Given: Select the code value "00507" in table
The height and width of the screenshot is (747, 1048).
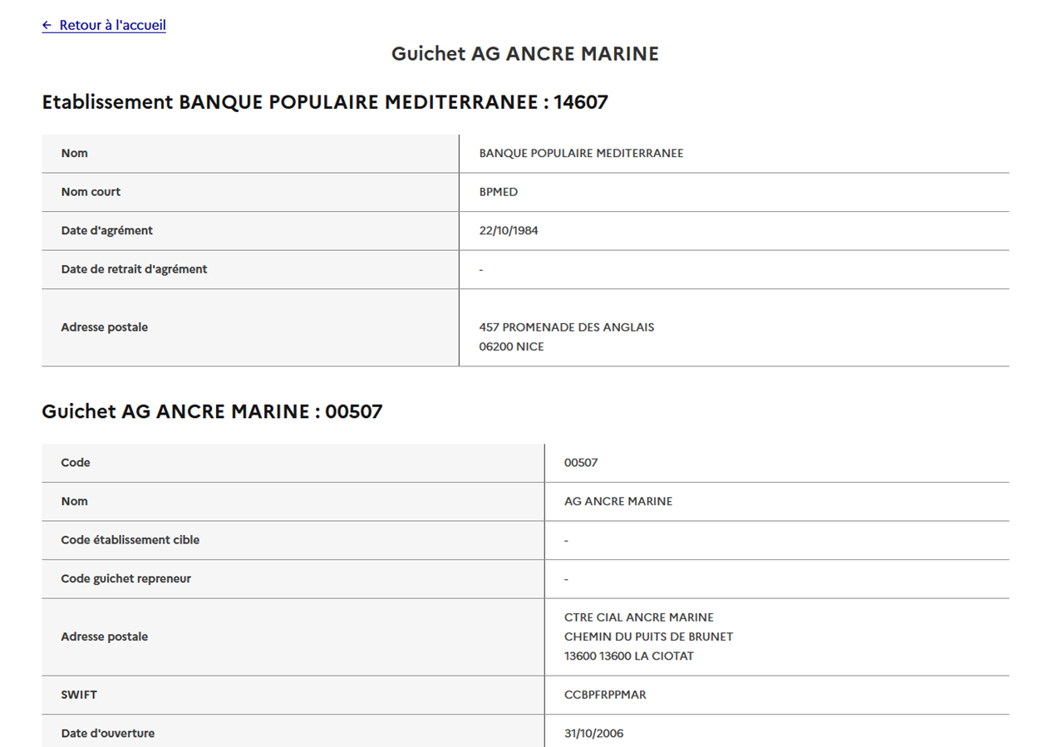Looking at the screenshot, I should pyautogui.click(x=581, y=463).
